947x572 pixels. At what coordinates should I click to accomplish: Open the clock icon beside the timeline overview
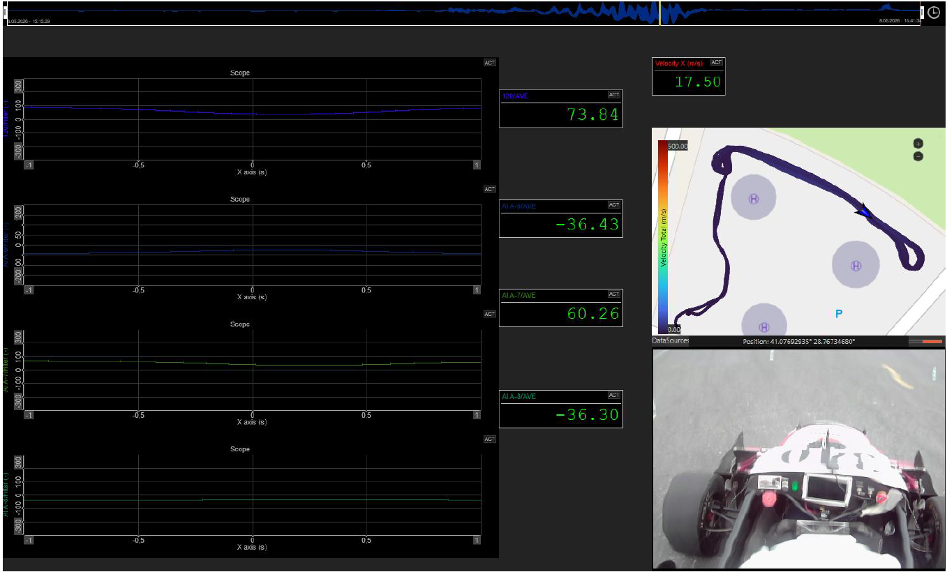coord(934,13)
